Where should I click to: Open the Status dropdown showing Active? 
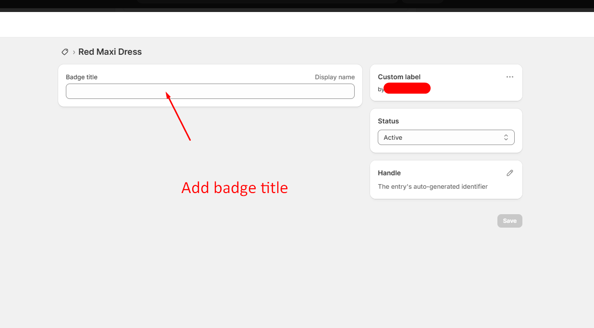click(445, 137)
